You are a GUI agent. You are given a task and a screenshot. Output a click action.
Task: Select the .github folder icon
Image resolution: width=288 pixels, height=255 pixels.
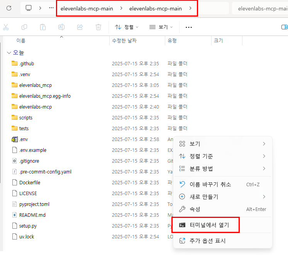pyautogui.click(x=15, y=63)
